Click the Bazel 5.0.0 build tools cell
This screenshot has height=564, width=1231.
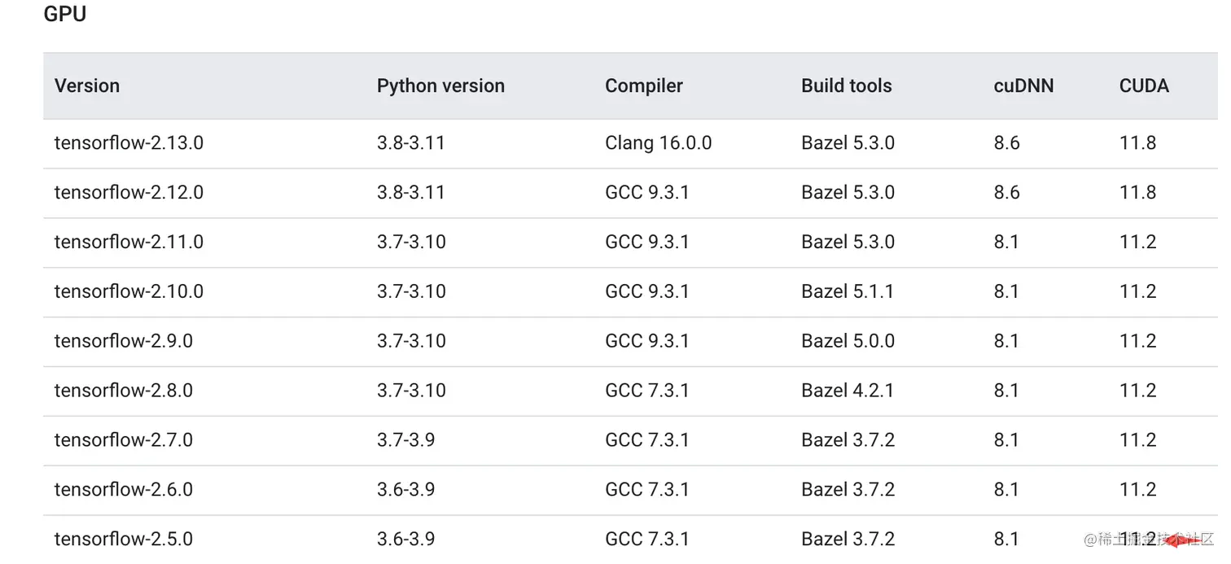click(848, 341)
